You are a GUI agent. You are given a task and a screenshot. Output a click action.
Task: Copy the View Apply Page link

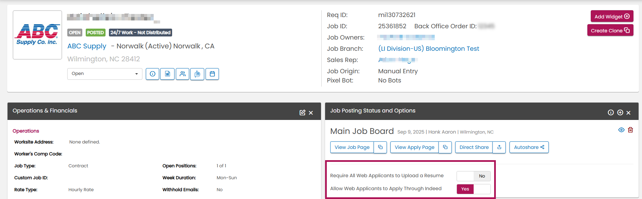coord(445,147)
